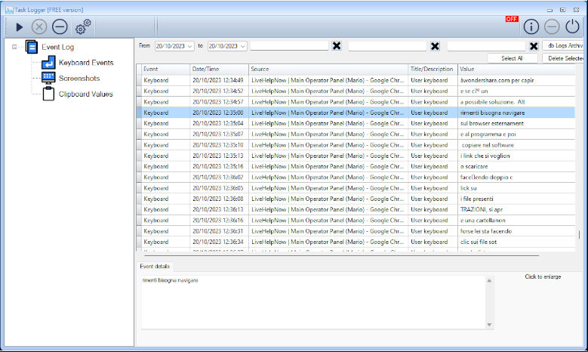This screenshot has width=588, height=352.
Task: Clear the second filter with its X
Action: point(435,46)
